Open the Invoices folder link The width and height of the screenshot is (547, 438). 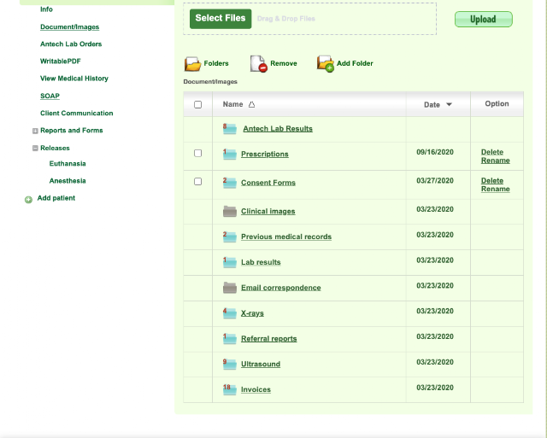point(256,389)
